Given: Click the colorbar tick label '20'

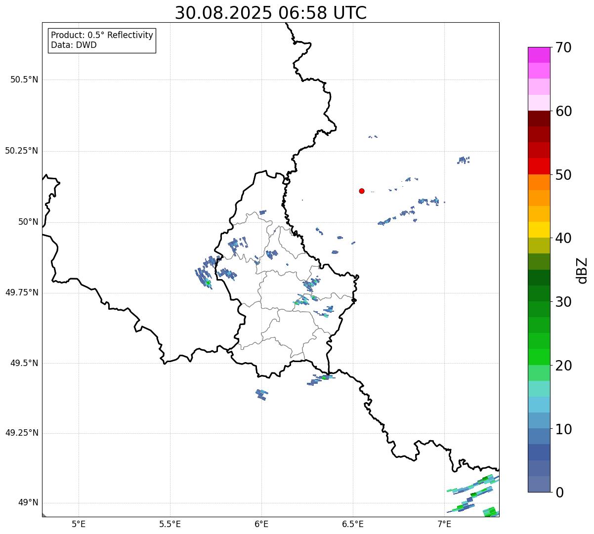Looking at the screenshot, I should [x=563, y=366].
